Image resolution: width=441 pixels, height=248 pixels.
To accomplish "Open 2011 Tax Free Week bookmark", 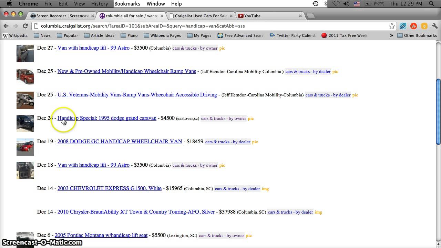I will point(345,35).
